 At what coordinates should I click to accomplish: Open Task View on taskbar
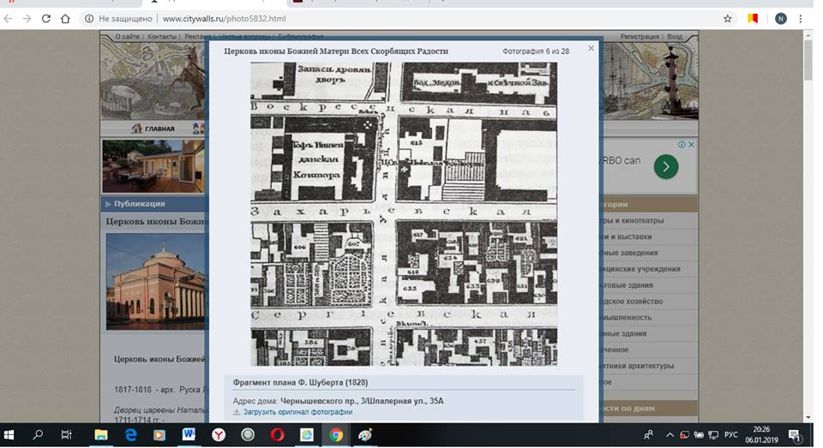click(x=66, y=435)
